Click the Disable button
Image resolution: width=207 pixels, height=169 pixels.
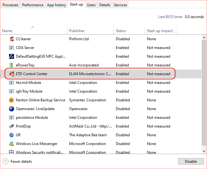(191, 161)
